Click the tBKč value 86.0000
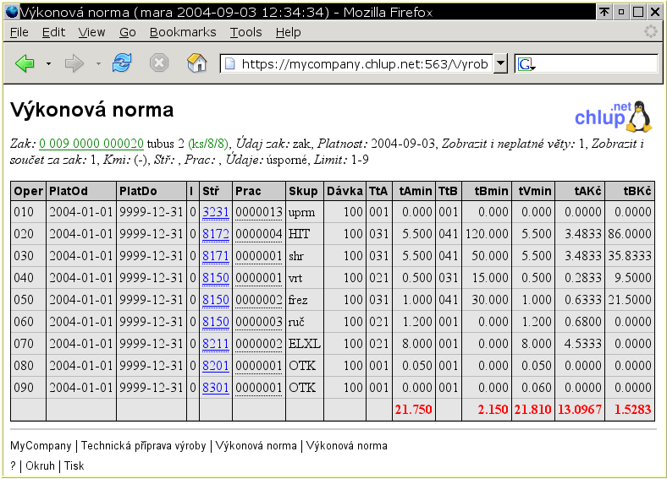Screen dimensions: 667x479 pyautogui.click(x=630, y=234)
